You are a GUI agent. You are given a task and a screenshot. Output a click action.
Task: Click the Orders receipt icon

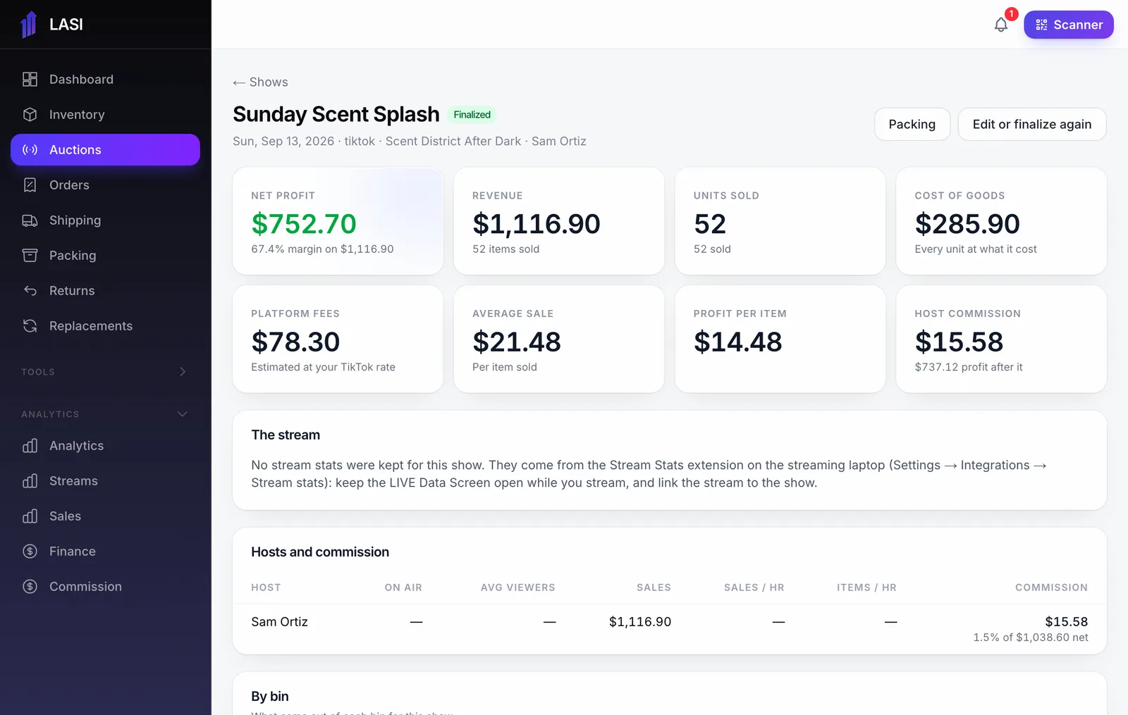pos(30,185)
